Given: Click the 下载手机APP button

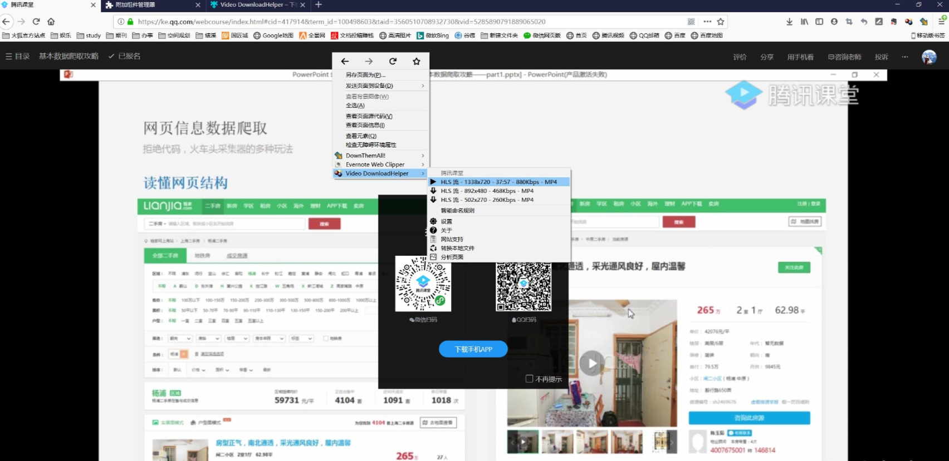Looking at the screenshot, I should point(473,349).
